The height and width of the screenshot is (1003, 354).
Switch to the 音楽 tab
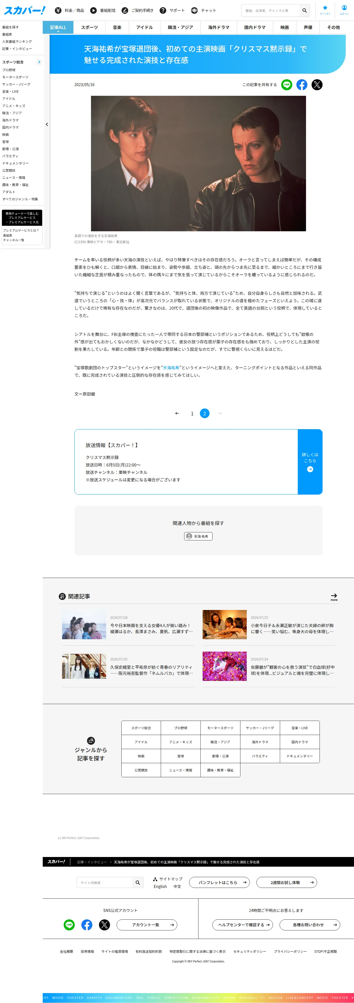pyautogui.click(x=117, y=27)
